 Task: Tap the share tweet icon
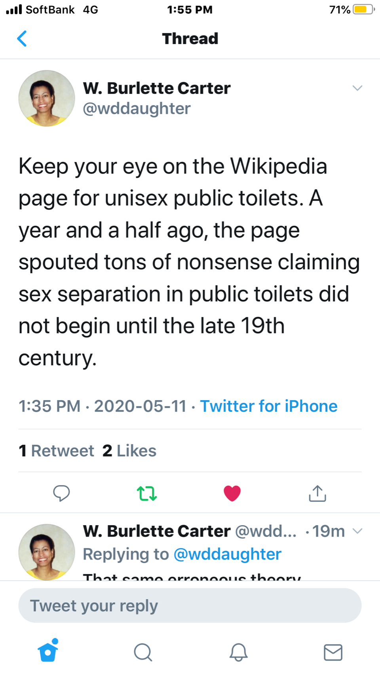317,493
